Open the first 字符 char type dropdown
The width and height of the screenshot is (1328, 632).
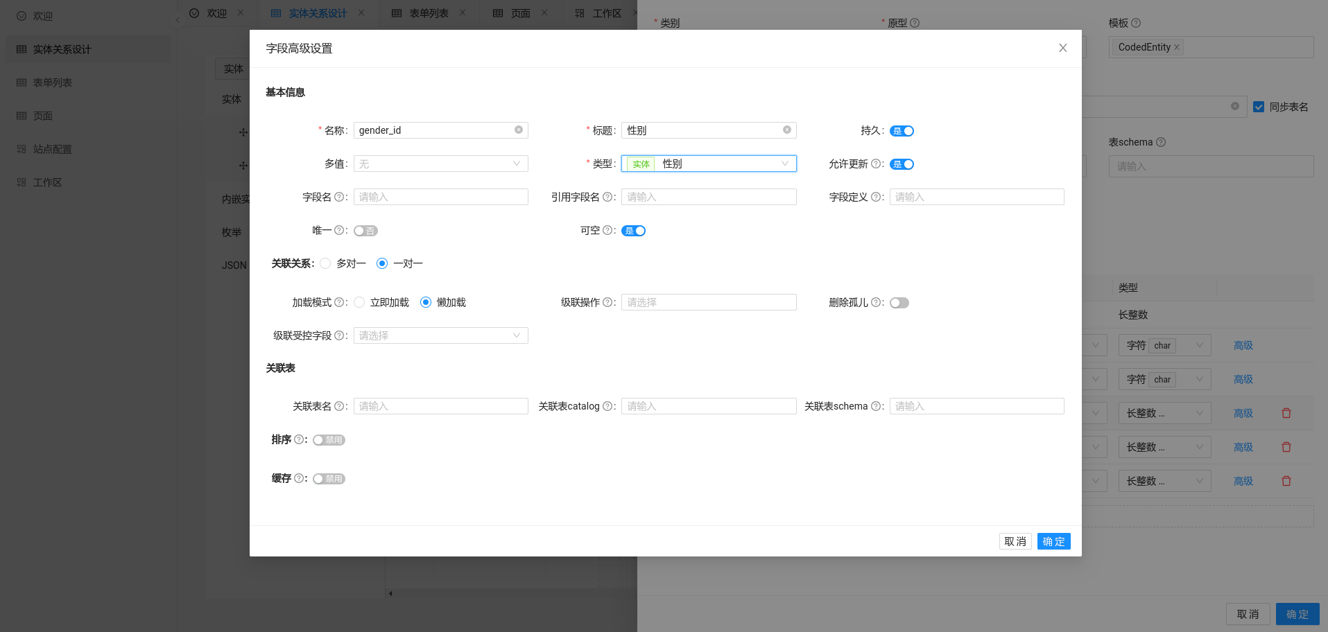pyautogui.click(x=1165, y=345)
